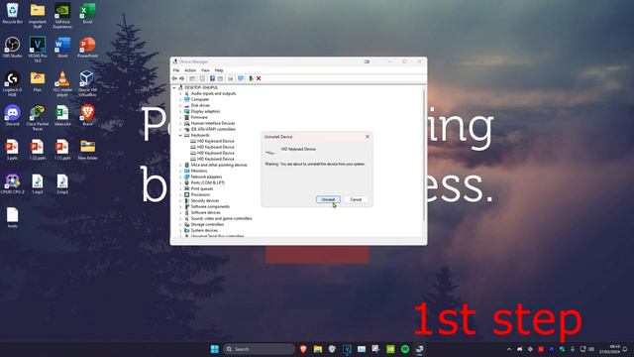Expand Mice and other pointing devices
This screenshot has height=357, width=634.
180,165
